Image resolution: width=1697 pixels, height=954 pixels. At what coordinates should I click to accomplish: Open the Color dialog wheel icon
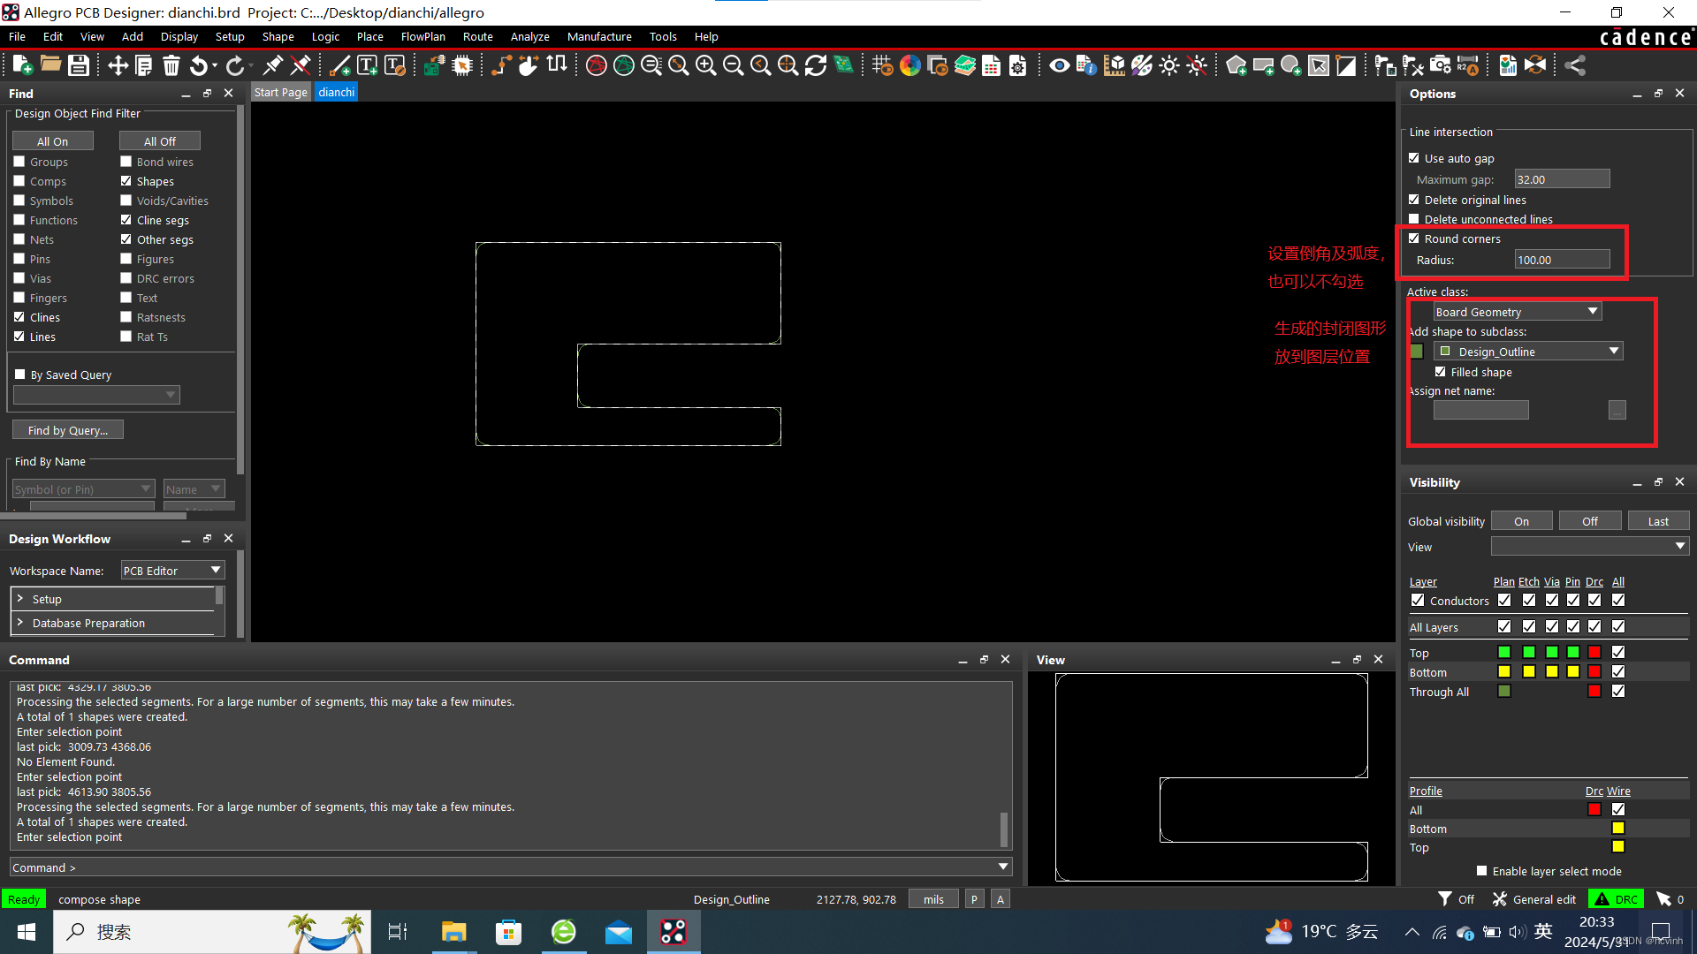point(910,65)
